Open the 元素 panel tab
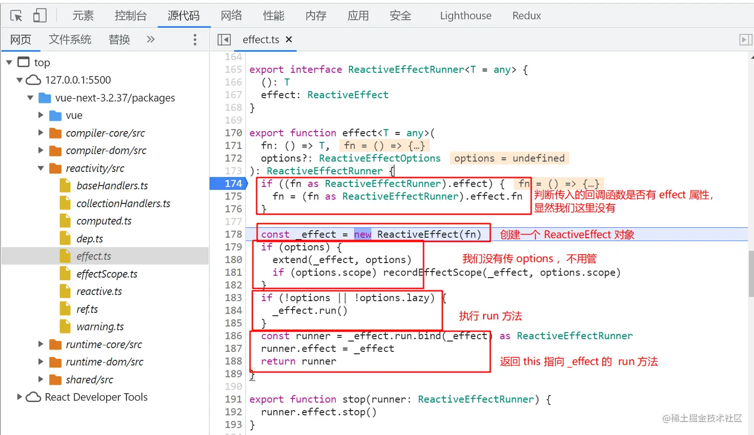This screenshot has height=435, width=754. (x=83, y=16)
